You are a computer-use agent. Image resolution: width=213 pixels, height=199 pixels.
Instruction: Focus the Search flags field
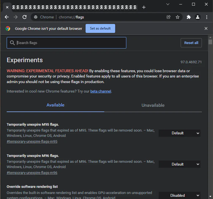(66, 43)
